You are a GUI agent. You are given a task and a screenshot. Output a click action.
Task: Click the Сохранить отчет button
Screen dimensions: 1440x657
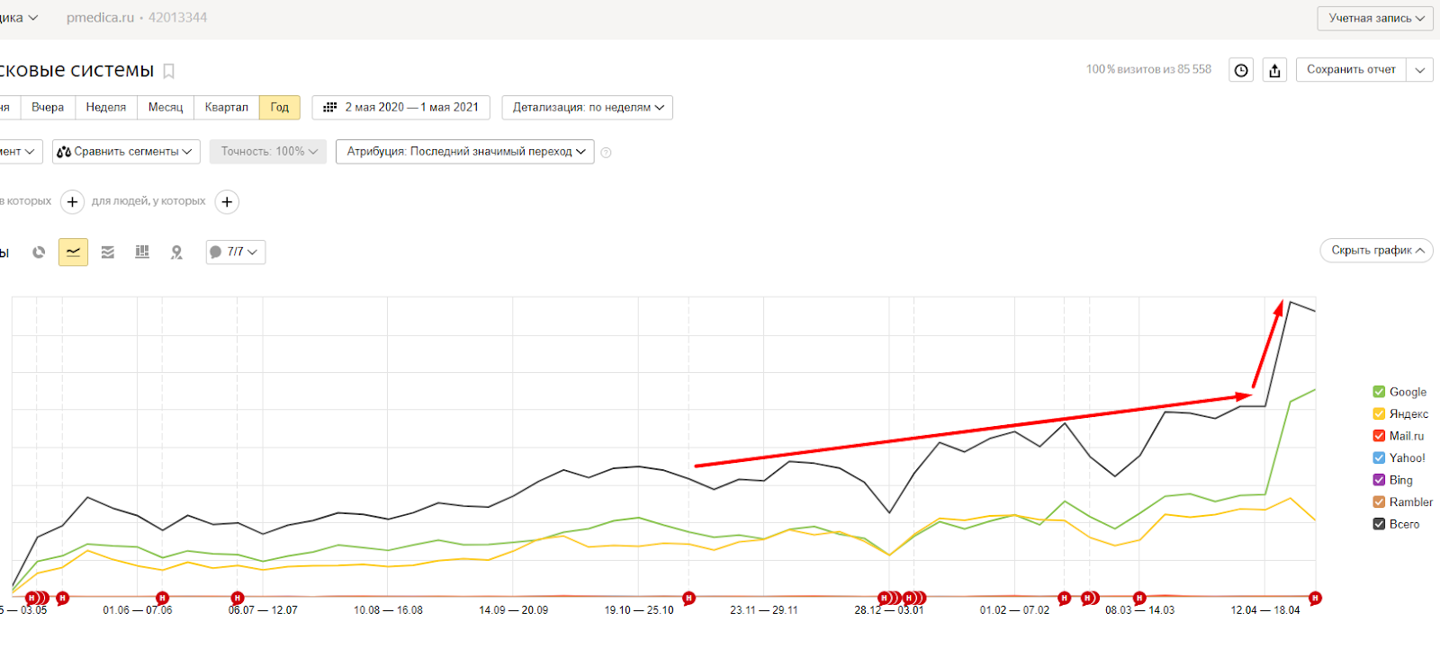1351,69
